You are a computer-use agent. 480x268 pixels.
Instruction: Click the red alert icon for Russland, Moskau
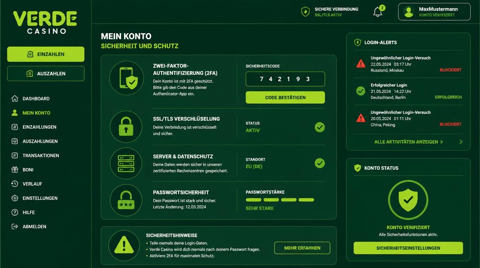coord(361,64)
